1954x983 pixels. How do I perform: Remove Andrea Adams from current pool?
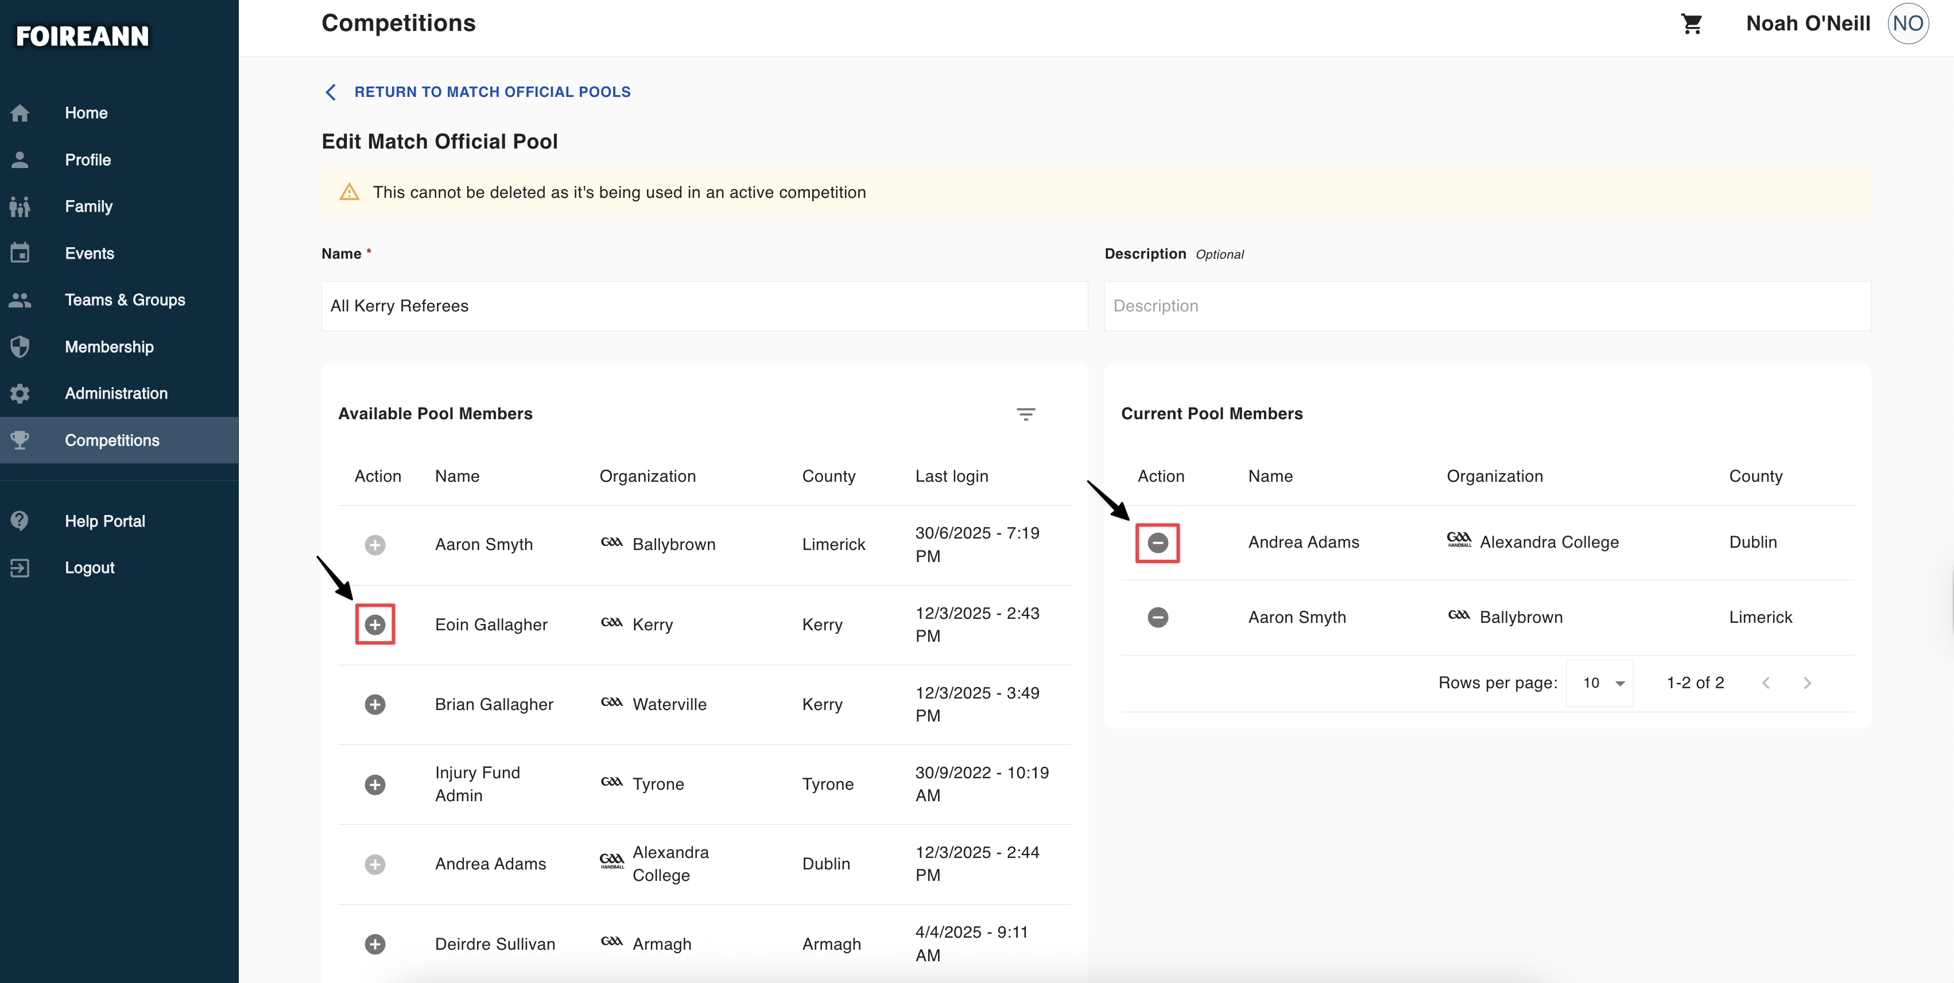(1157, 542)
